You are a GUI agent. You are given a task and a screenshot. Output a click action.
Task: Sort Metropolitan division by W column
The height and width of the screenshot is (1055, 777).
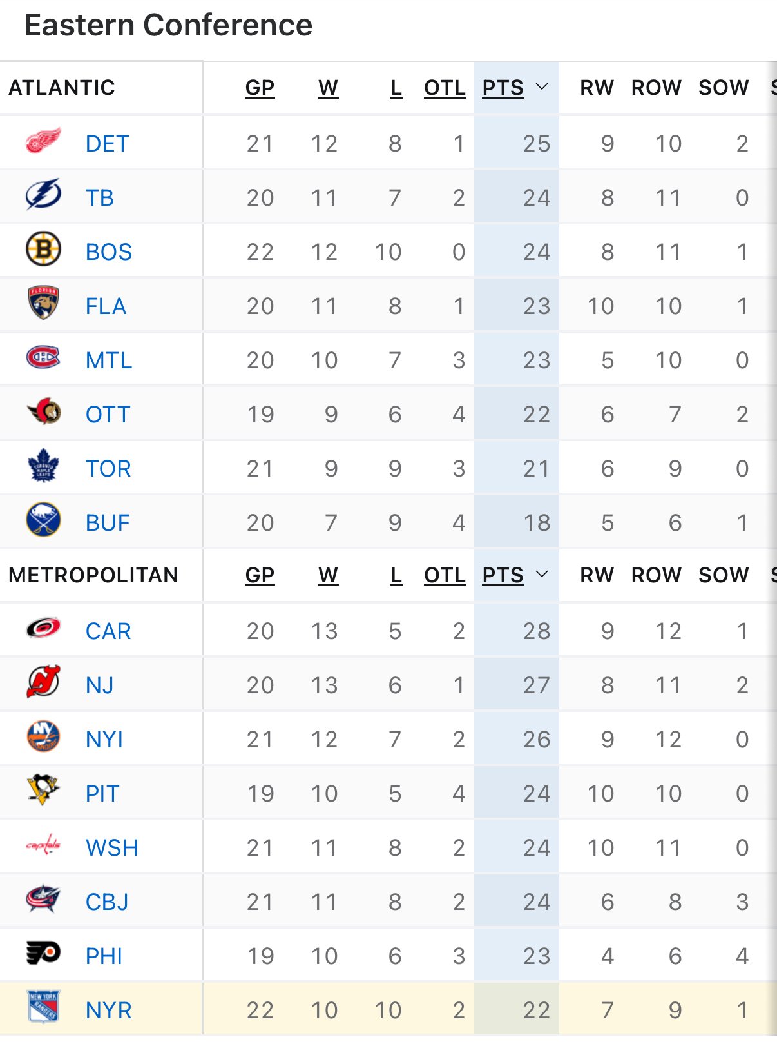(328, 575)
